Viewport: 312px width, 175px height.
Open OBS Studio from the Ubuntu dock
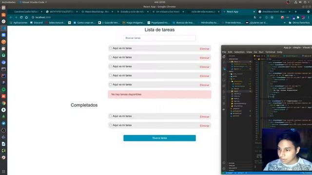(x=3, y=130)
